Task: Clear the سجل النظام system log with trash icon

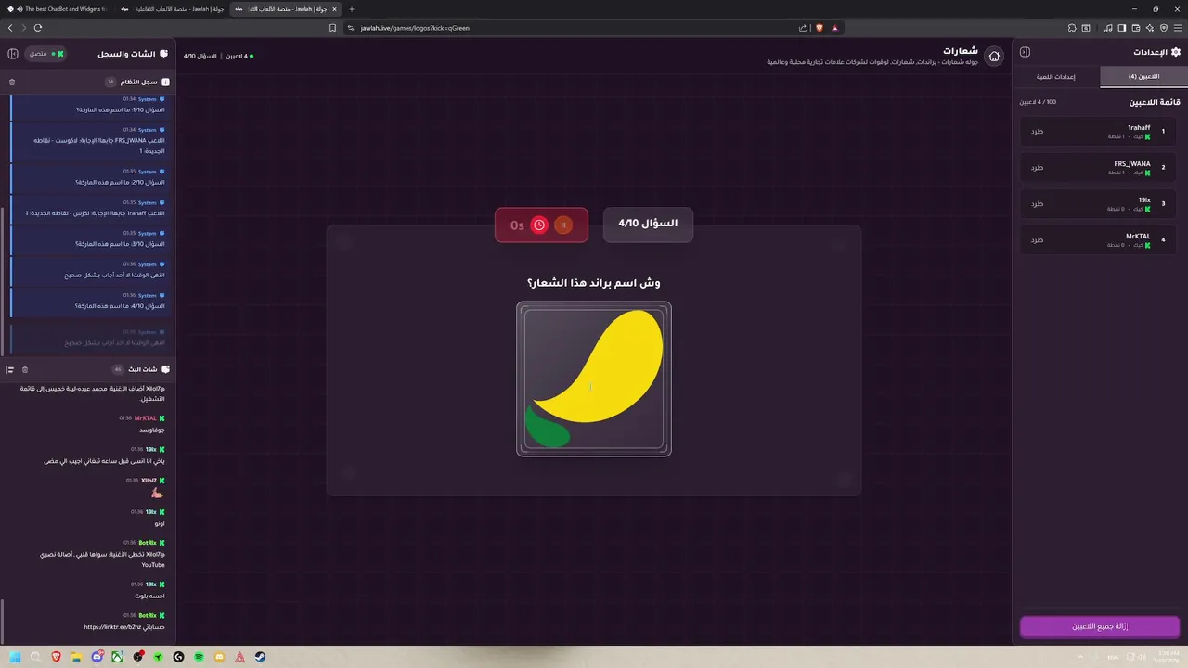Action: pyautogui.click(x=12, y=82)
